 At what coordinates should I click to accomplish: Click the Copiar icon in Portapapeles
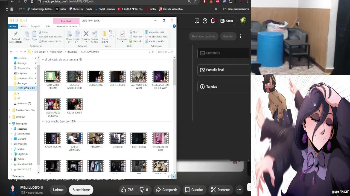tap(27, 34)
